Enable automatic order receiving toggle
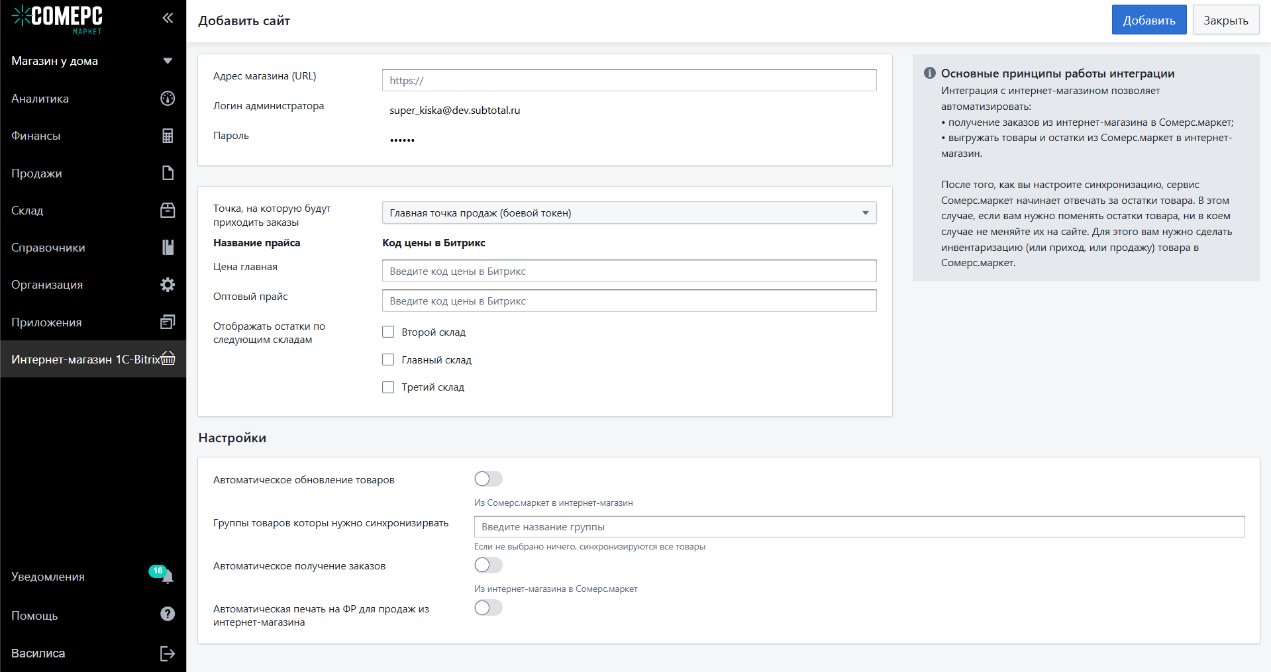Screen dimensions: 1271x672 tap(488, 565)
